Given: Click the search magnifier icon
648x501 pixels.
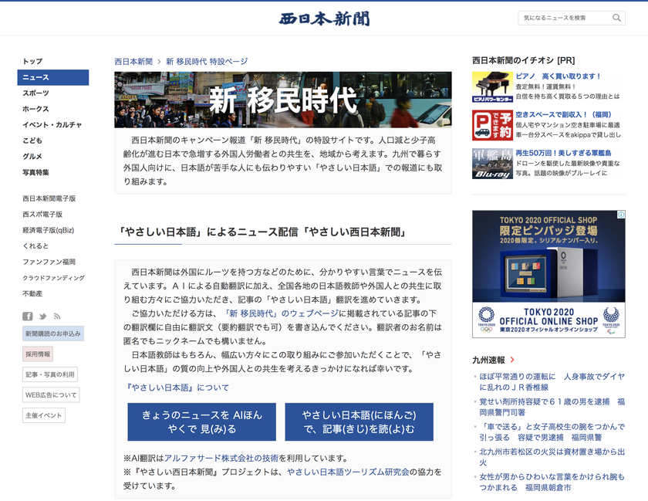Looking at the screenshot, I should pyautogui.click(x=616, y=18).
